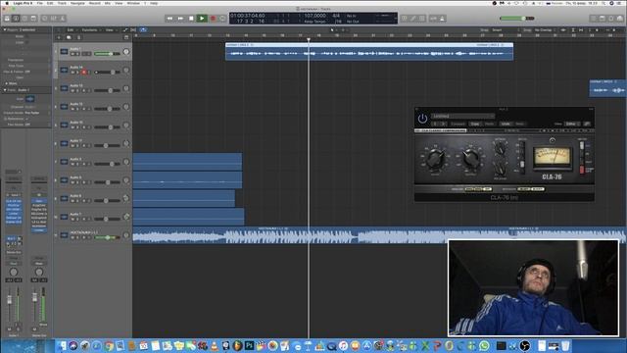Toggle the mute button on Audio 1 track
This screenshot has height=353, width=627.
pyautogui.click(x=73, y=54)
